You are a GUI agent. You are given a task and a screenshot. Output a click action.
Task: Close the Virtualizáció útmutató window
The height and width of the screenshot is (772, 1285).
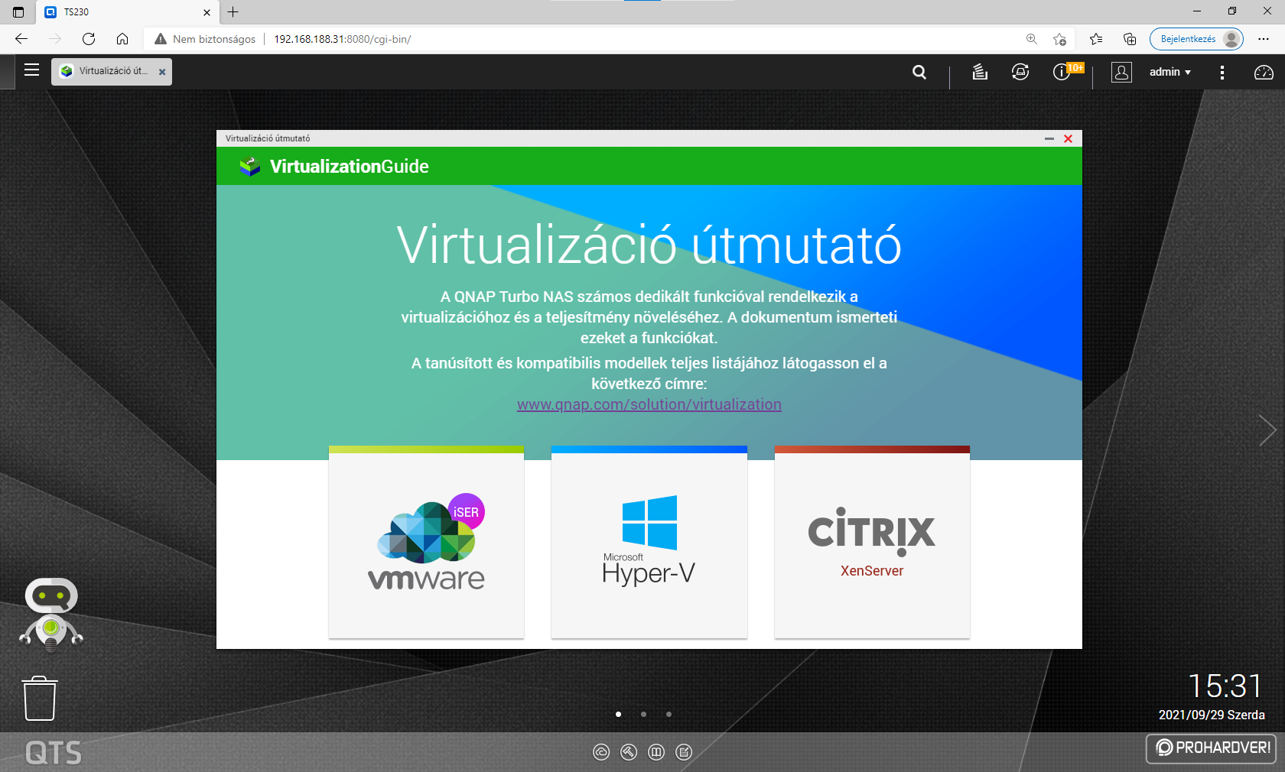point(1069,138)
